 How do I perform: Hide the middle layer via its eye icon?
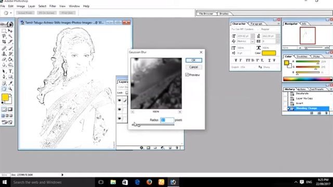point(119,110)
